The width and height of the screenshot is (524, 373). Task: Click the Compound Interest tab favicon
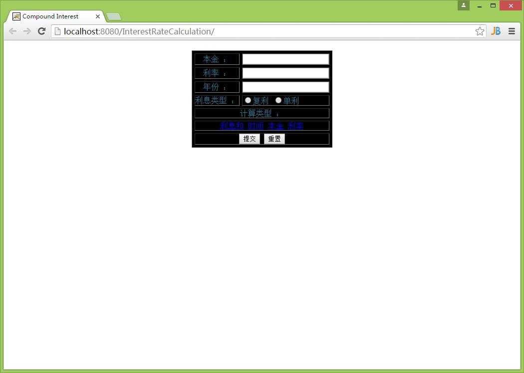tap(16, 16)
